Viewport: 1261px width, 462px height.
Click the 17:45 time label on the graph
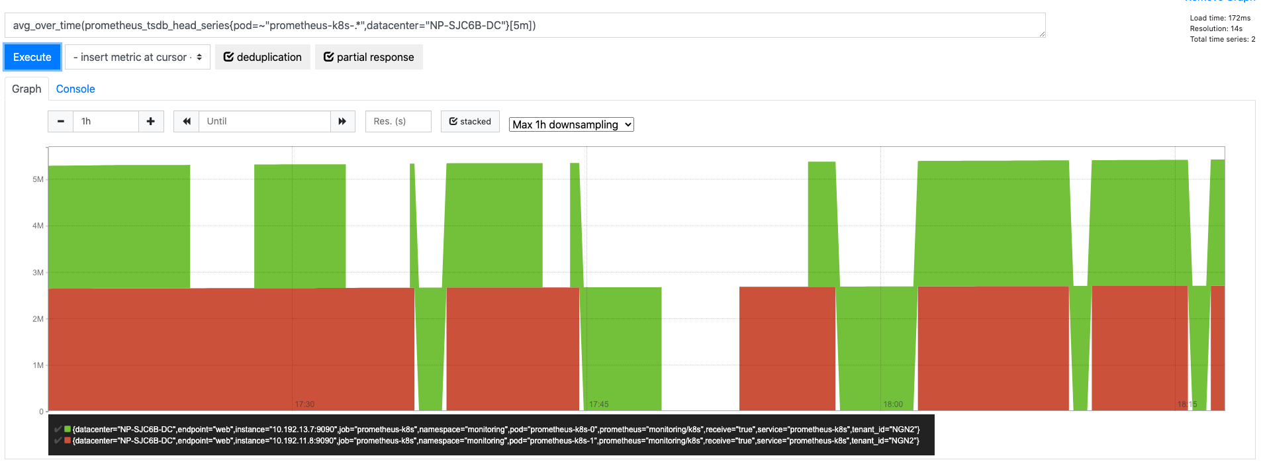(x=598, y=404)
